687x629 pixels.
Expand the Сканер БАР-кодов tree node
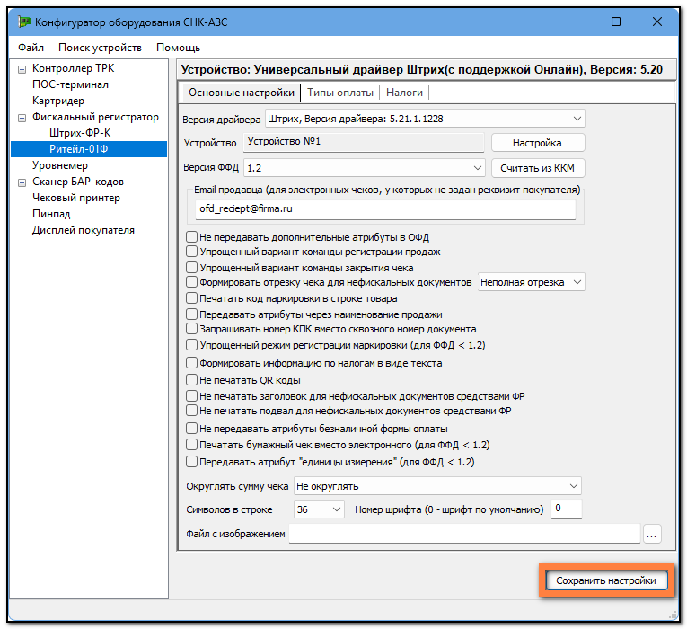22,182
